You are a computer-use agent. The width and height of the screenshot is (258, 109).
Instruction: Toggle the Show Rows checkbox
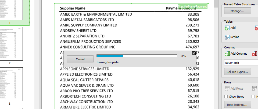click(x=226, y=97)
